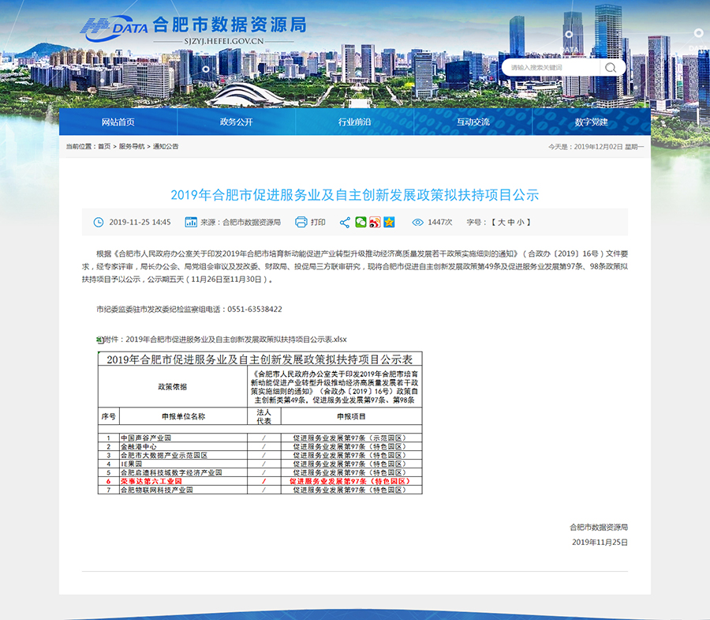Click the search magnifier icon
The width and height of the screenshot is (710, 620).
tap(611, 68)
